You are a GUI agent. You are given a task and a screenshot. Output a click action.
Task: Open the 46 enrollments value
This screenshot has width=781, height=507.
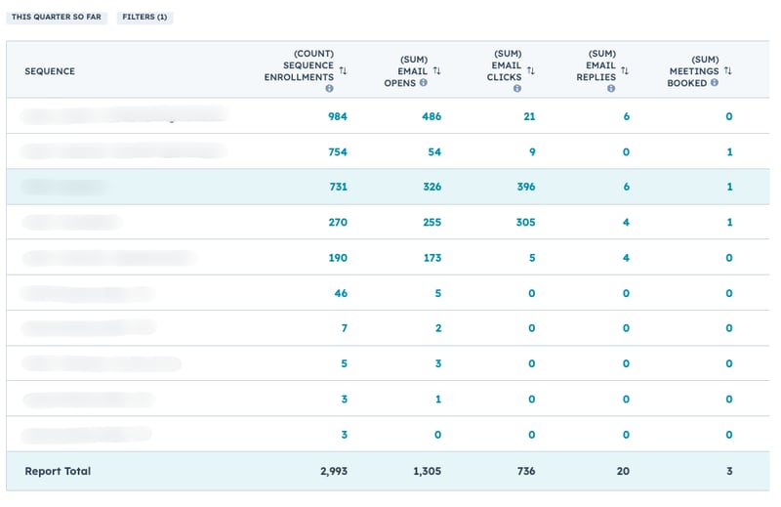341,294
